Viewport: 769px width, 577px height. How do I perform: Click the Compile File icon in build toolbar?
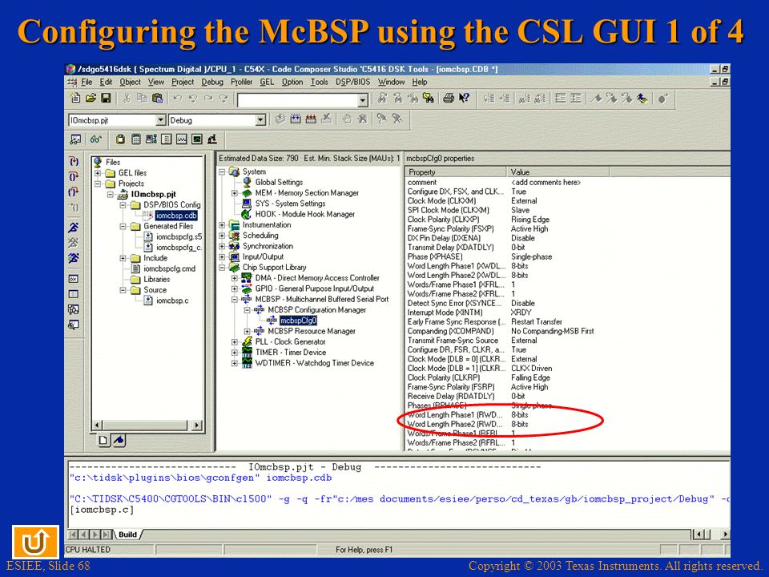click(280, 119)
